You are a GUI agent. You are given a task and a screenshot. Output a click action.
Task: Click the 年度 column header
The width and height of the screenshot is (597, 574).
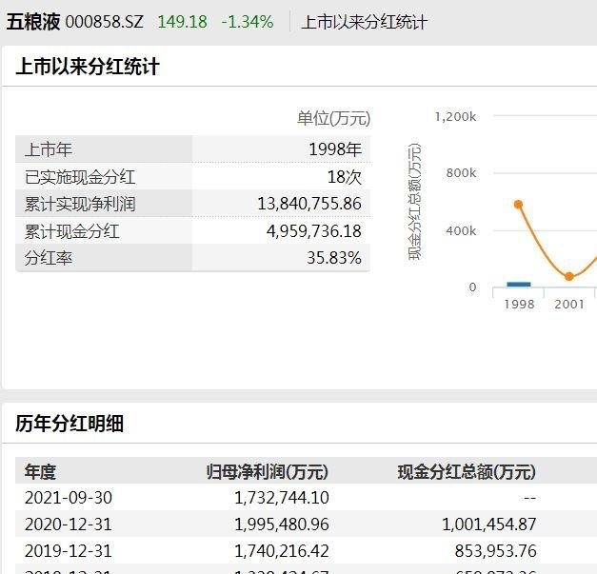40,472
